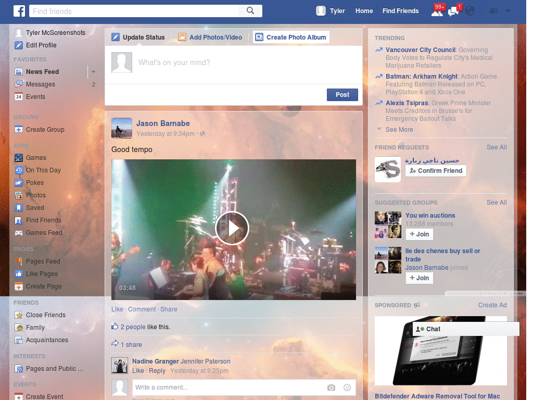Click the Games Feed controller icon
Image resolution: width=533 pixels, height=400 pixels.
click(x=19, y=233)
